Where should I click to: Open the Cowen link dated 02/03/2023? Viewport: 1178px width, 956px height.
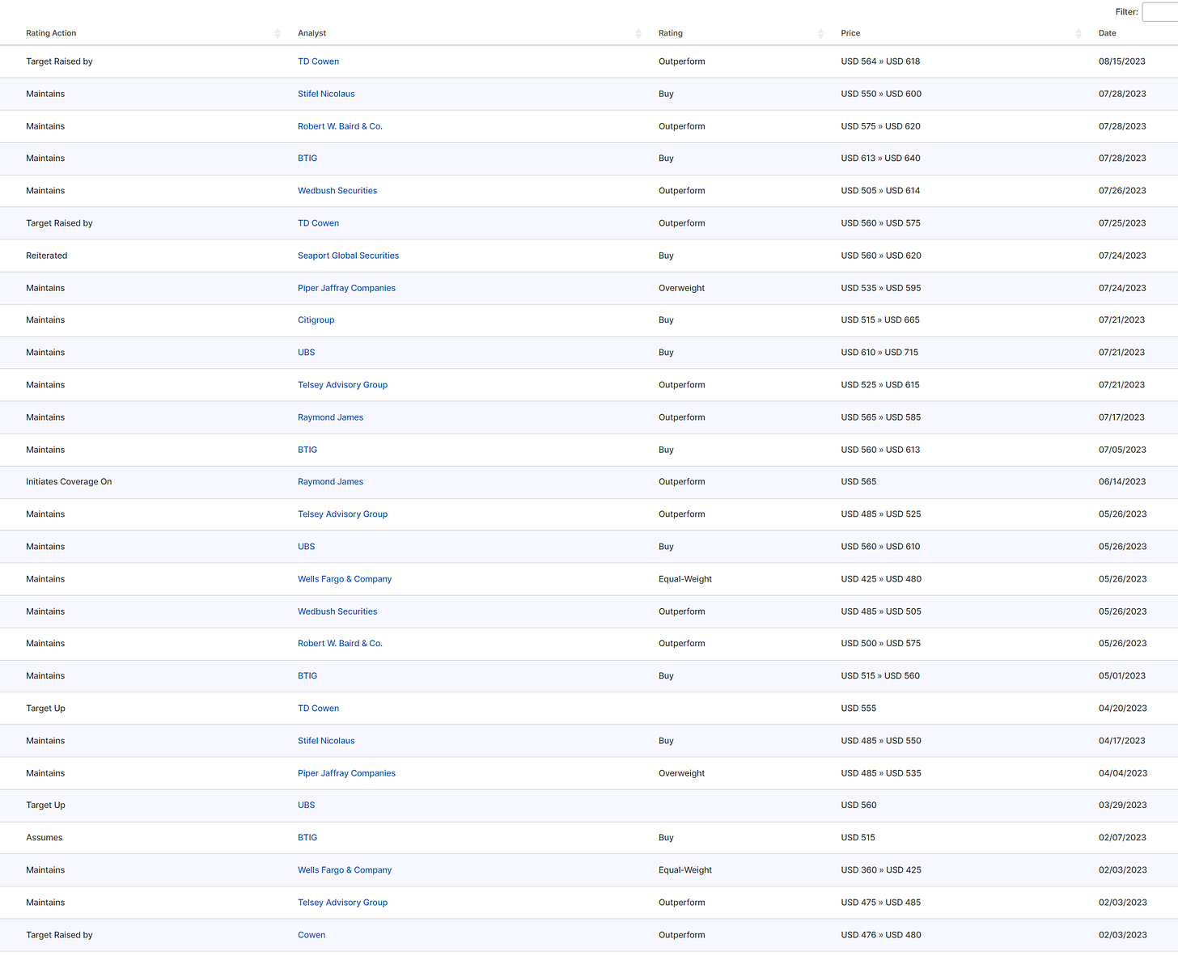[311, 935]
